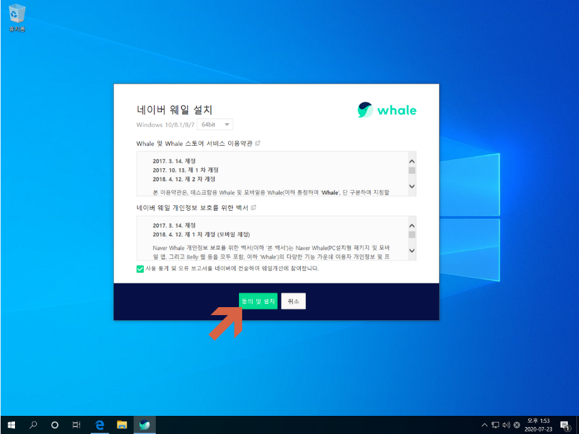
Task: Open the notification action center icon
Action: point(565,425)
